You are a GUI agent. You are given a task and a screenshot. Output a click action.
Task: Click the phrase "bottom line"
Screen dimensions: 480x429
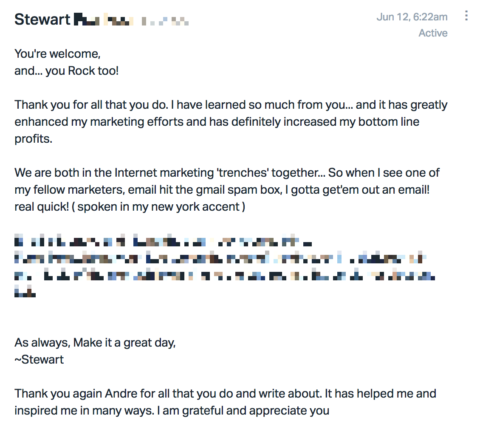pyautogui.click(x=389, y=122)
